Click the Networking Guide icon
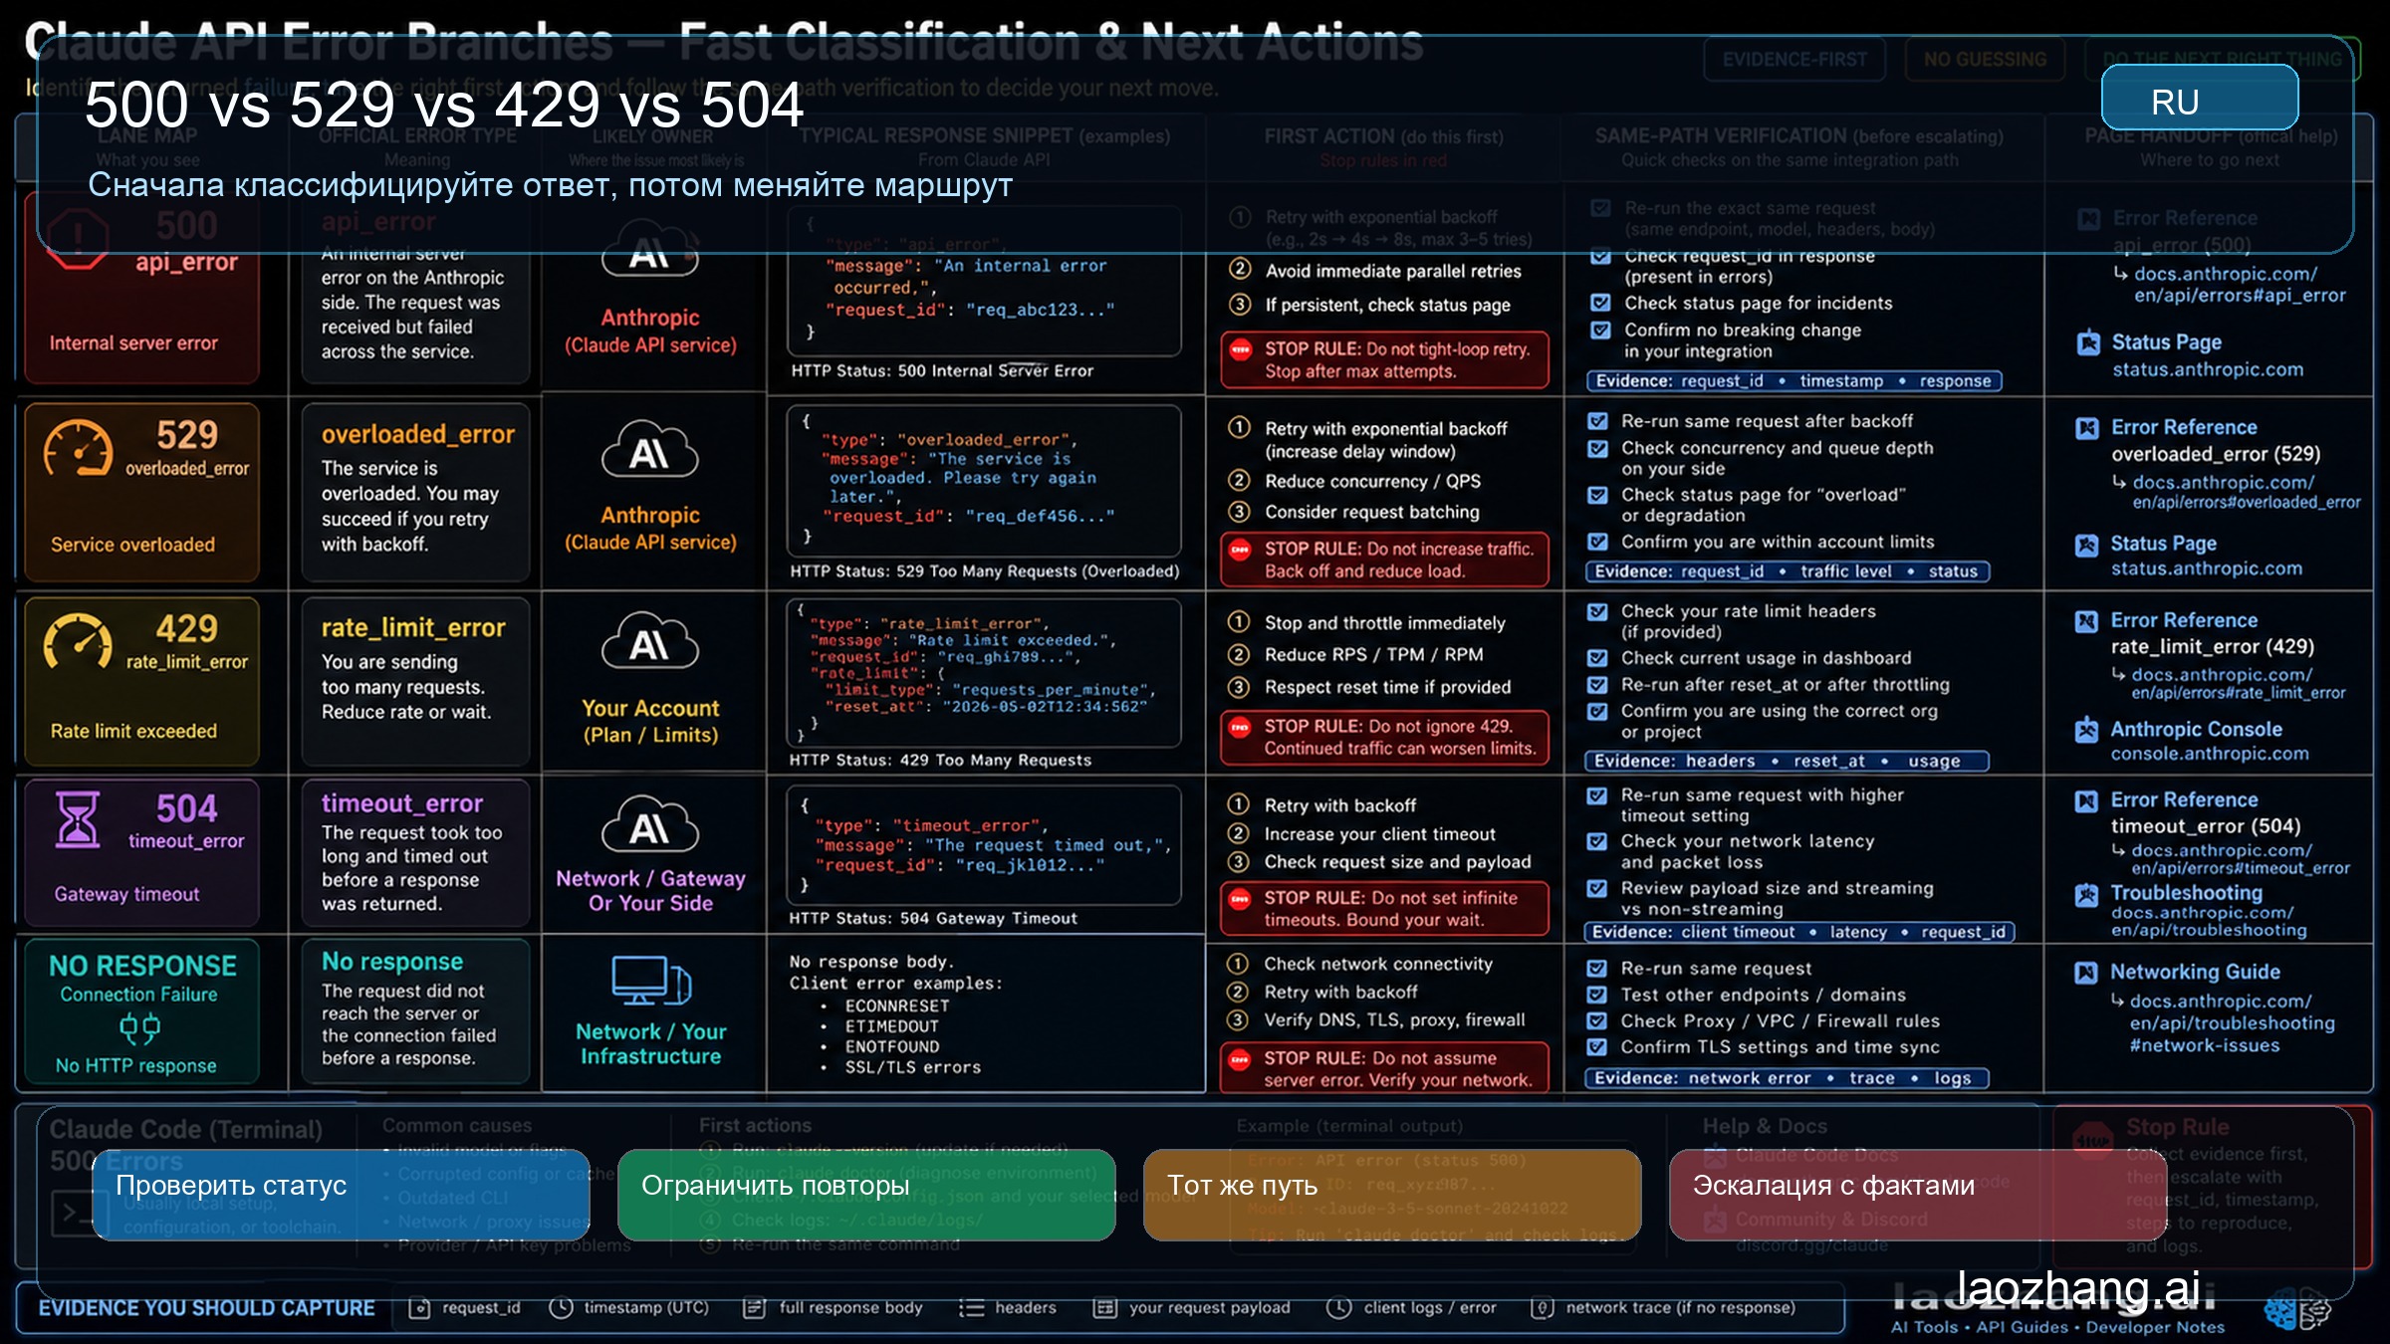Image resolution: width=2390 pixels, height=1344 pixels. coord(2086,973)
